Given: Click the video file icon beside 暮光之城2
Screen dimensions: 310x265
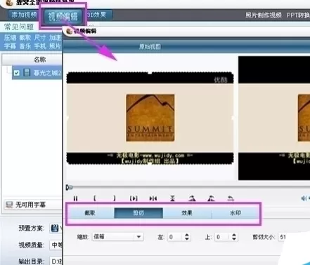Looking at the screenshot, I should (27, 73).
